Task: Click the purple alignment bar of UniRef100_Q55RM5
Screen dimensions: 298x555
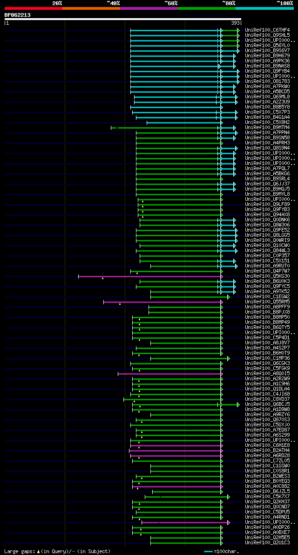Action: (163, 302)
